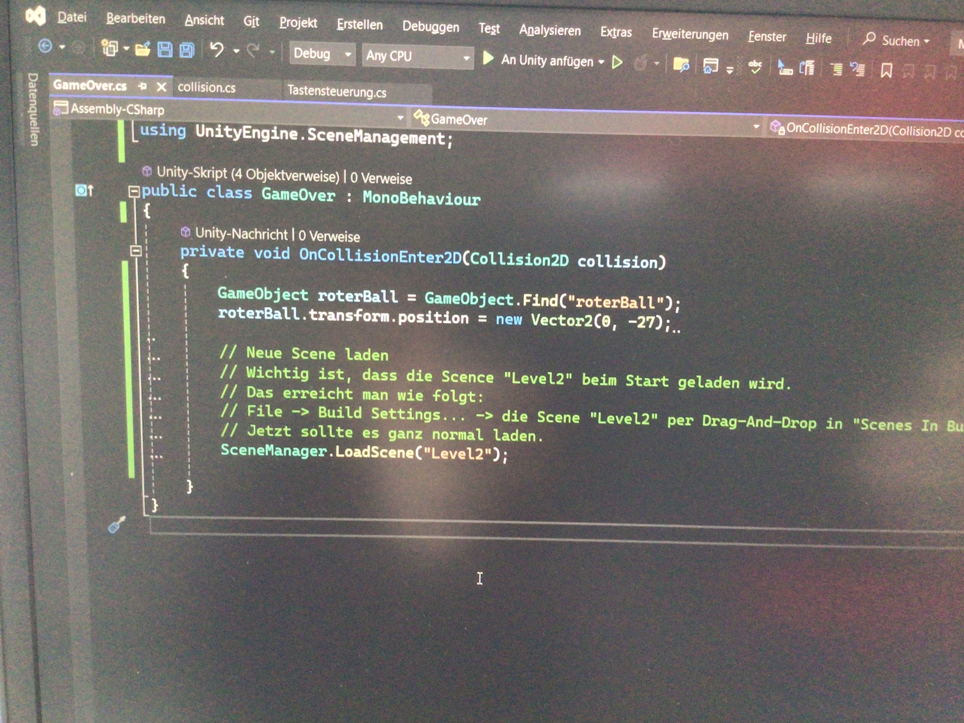Screen dimensions: 964x723
Task: Toggle pin on GameOver.cs tab
Action: [x=142, y=86]
